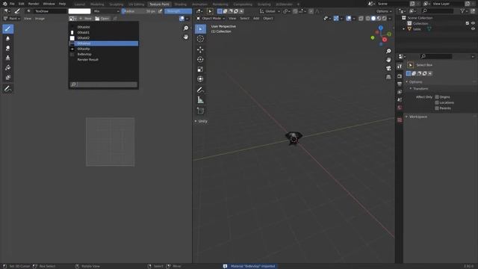This screenshot has width=478, height=269.
Task: Open the World properties tab icon
Action: click(x=400, y=108)
